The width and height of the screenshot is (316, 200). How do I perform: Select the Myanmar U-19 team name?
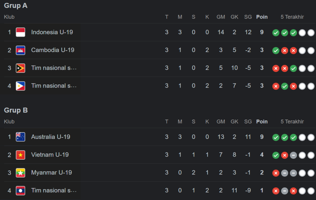click(x=52, y=173)
